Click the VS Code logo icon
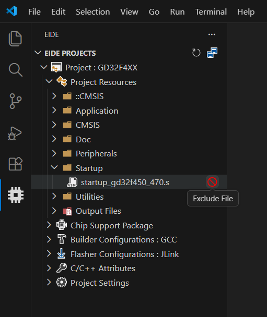Viewport: 267px width, 317px height. (x=11, y=11)
